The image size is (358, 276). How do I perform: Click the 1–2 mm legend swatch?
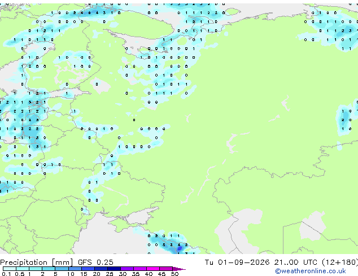(x=36, y=269)
